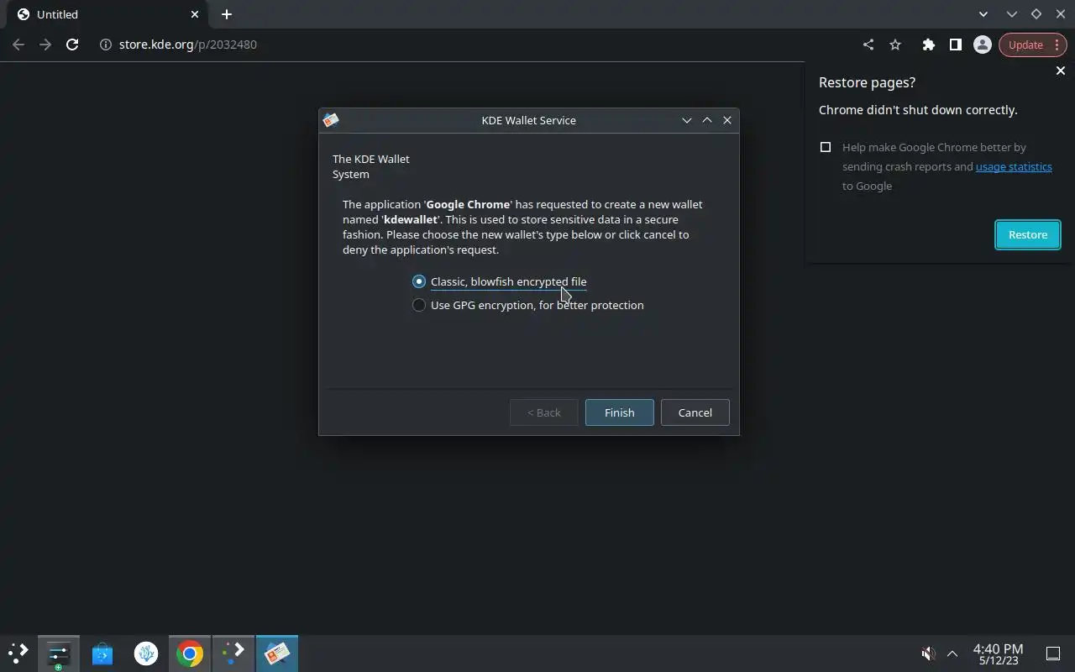
Task: Share this page icon
Action: [868, 45]
